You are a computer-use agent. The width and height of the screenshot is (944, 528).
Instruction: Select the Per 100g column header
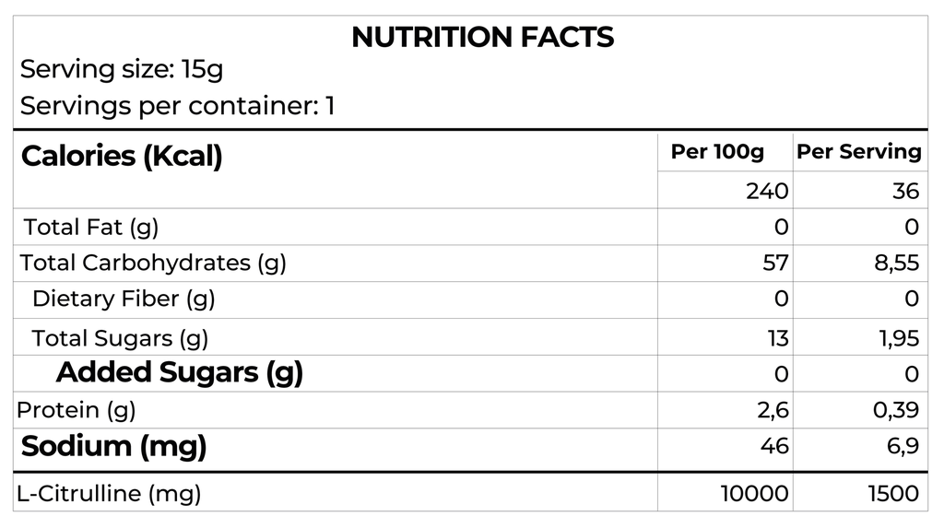pos(716,152)
